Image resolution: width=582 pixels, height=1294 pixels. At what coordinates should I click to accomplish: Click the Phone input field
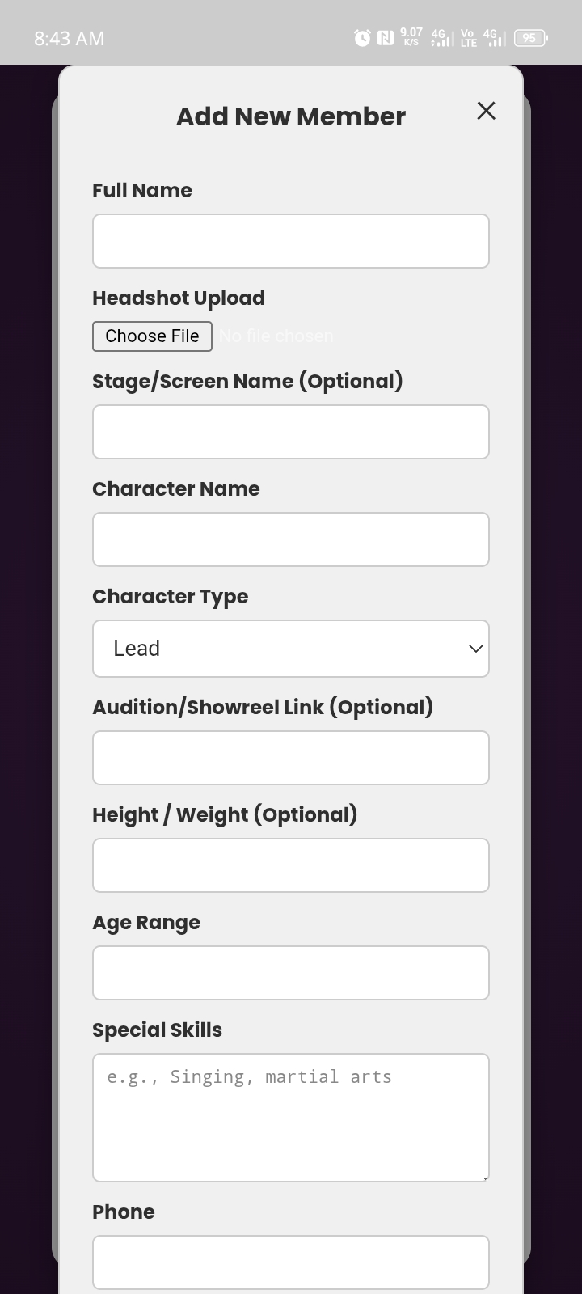click(x=291, y=1262)
